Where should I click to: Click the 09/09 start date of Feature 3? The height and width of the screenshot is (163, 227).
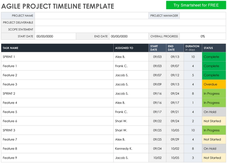pyautogui.click(x=157, y=84)
